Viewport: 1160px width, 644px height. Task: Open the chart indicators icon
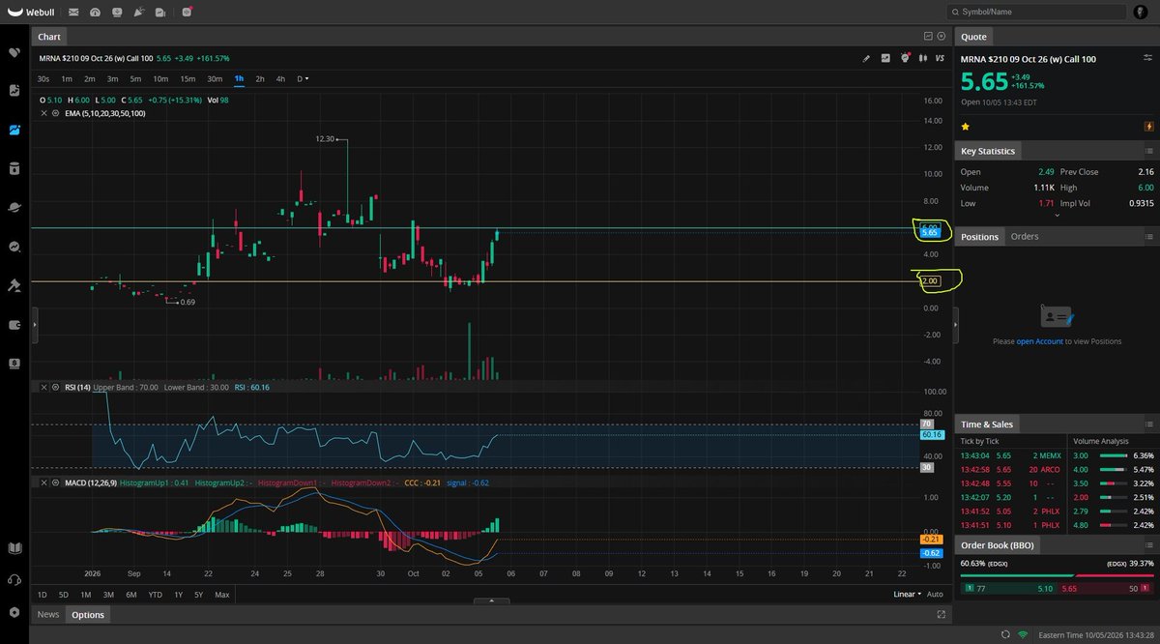tap(885, 58)
